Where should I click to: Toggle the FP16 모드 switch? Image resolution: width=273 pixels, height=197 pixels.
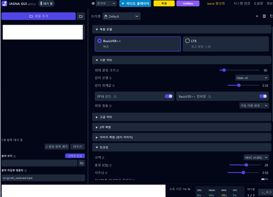169,96
